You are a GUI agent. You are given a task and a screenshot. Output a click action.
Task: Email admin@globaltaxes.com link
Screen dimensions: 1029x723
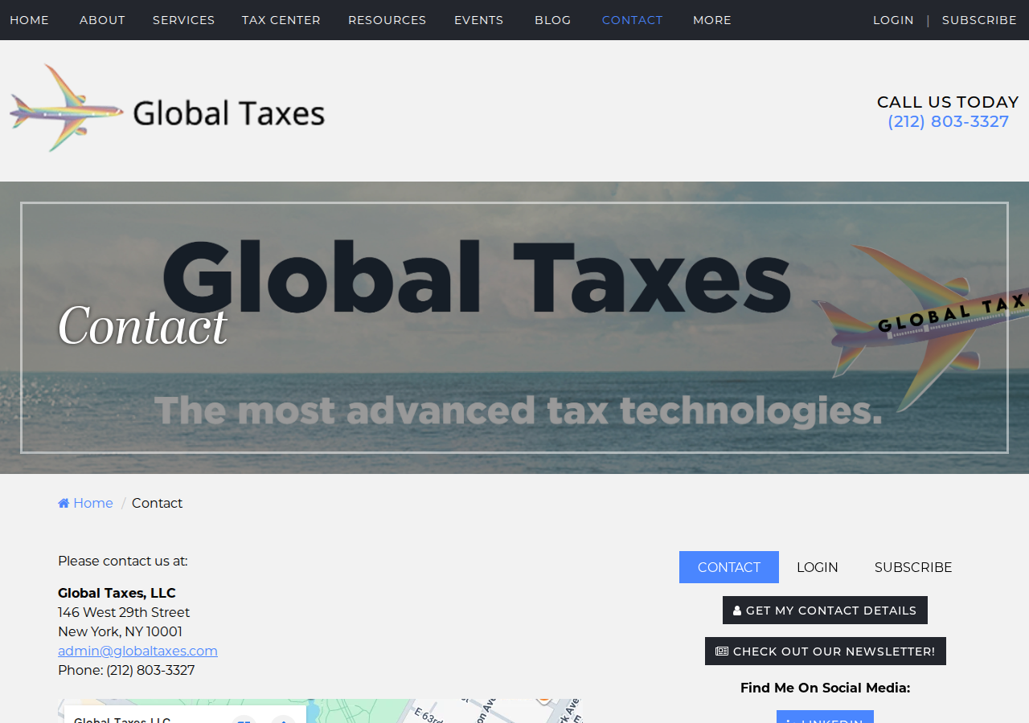(137, 651)
